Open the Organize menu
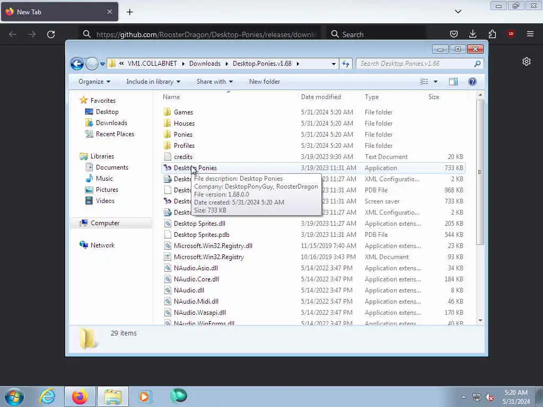Viewport: 543px width, 407px height. pos(94,82)
